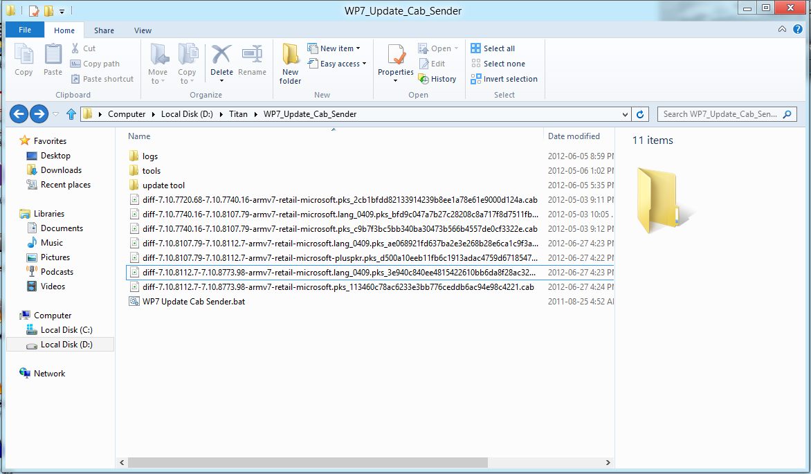The width and height of the screenshot is (811, 474).
Task: Open the View ribbon tab
Action: (x=143, y=30)
